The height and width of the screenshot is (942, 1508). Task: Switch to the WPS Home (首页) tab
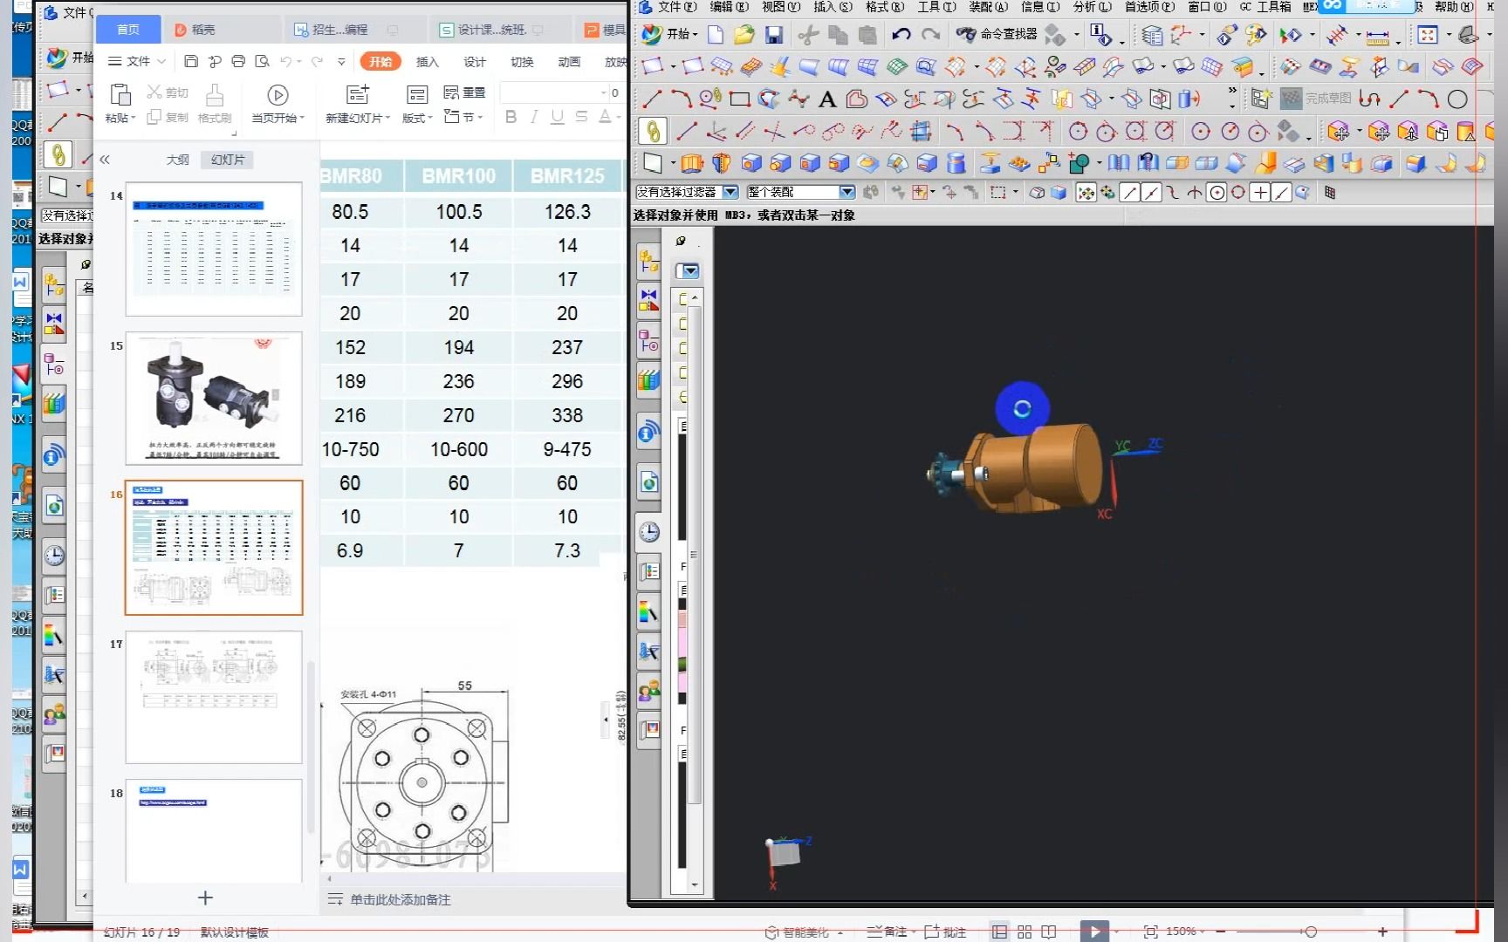(x=128, y=30)
